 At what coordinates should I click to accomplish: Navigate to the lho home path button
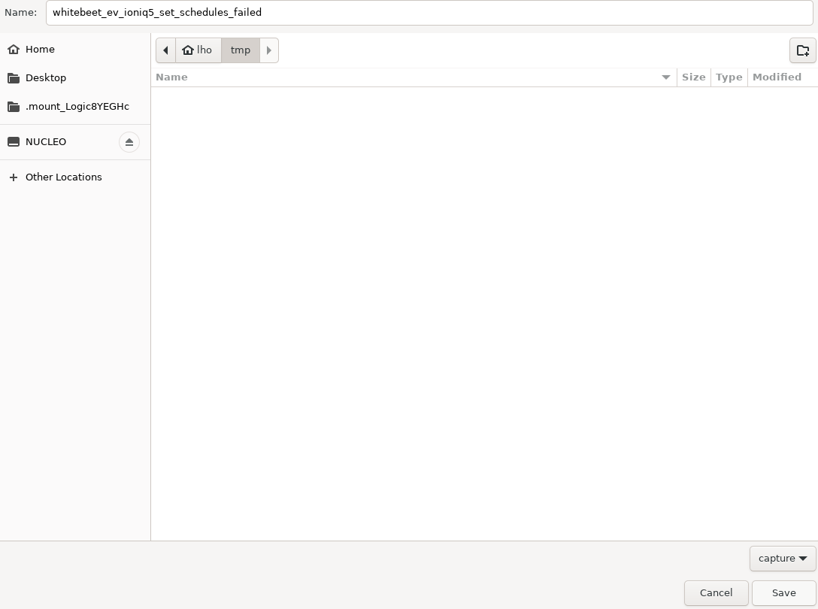198,50
